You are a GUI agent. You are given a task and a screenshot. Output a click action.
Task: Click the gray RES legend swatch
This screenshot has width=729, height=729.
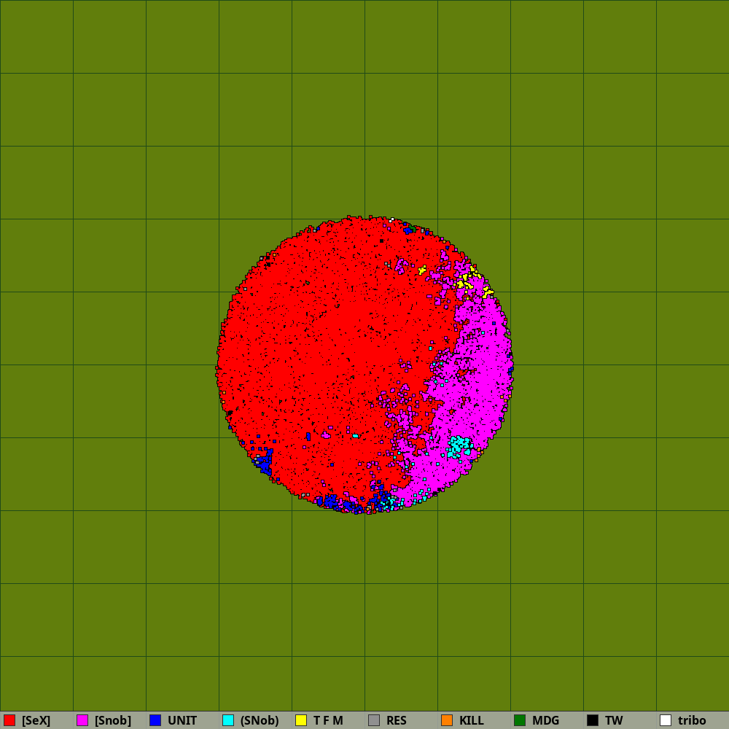tap(374, 720)
